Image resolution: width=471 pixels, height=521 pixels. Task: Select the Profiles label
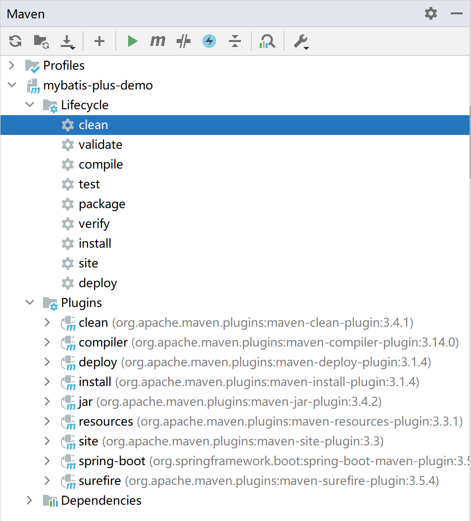click(x=64, y=65)
